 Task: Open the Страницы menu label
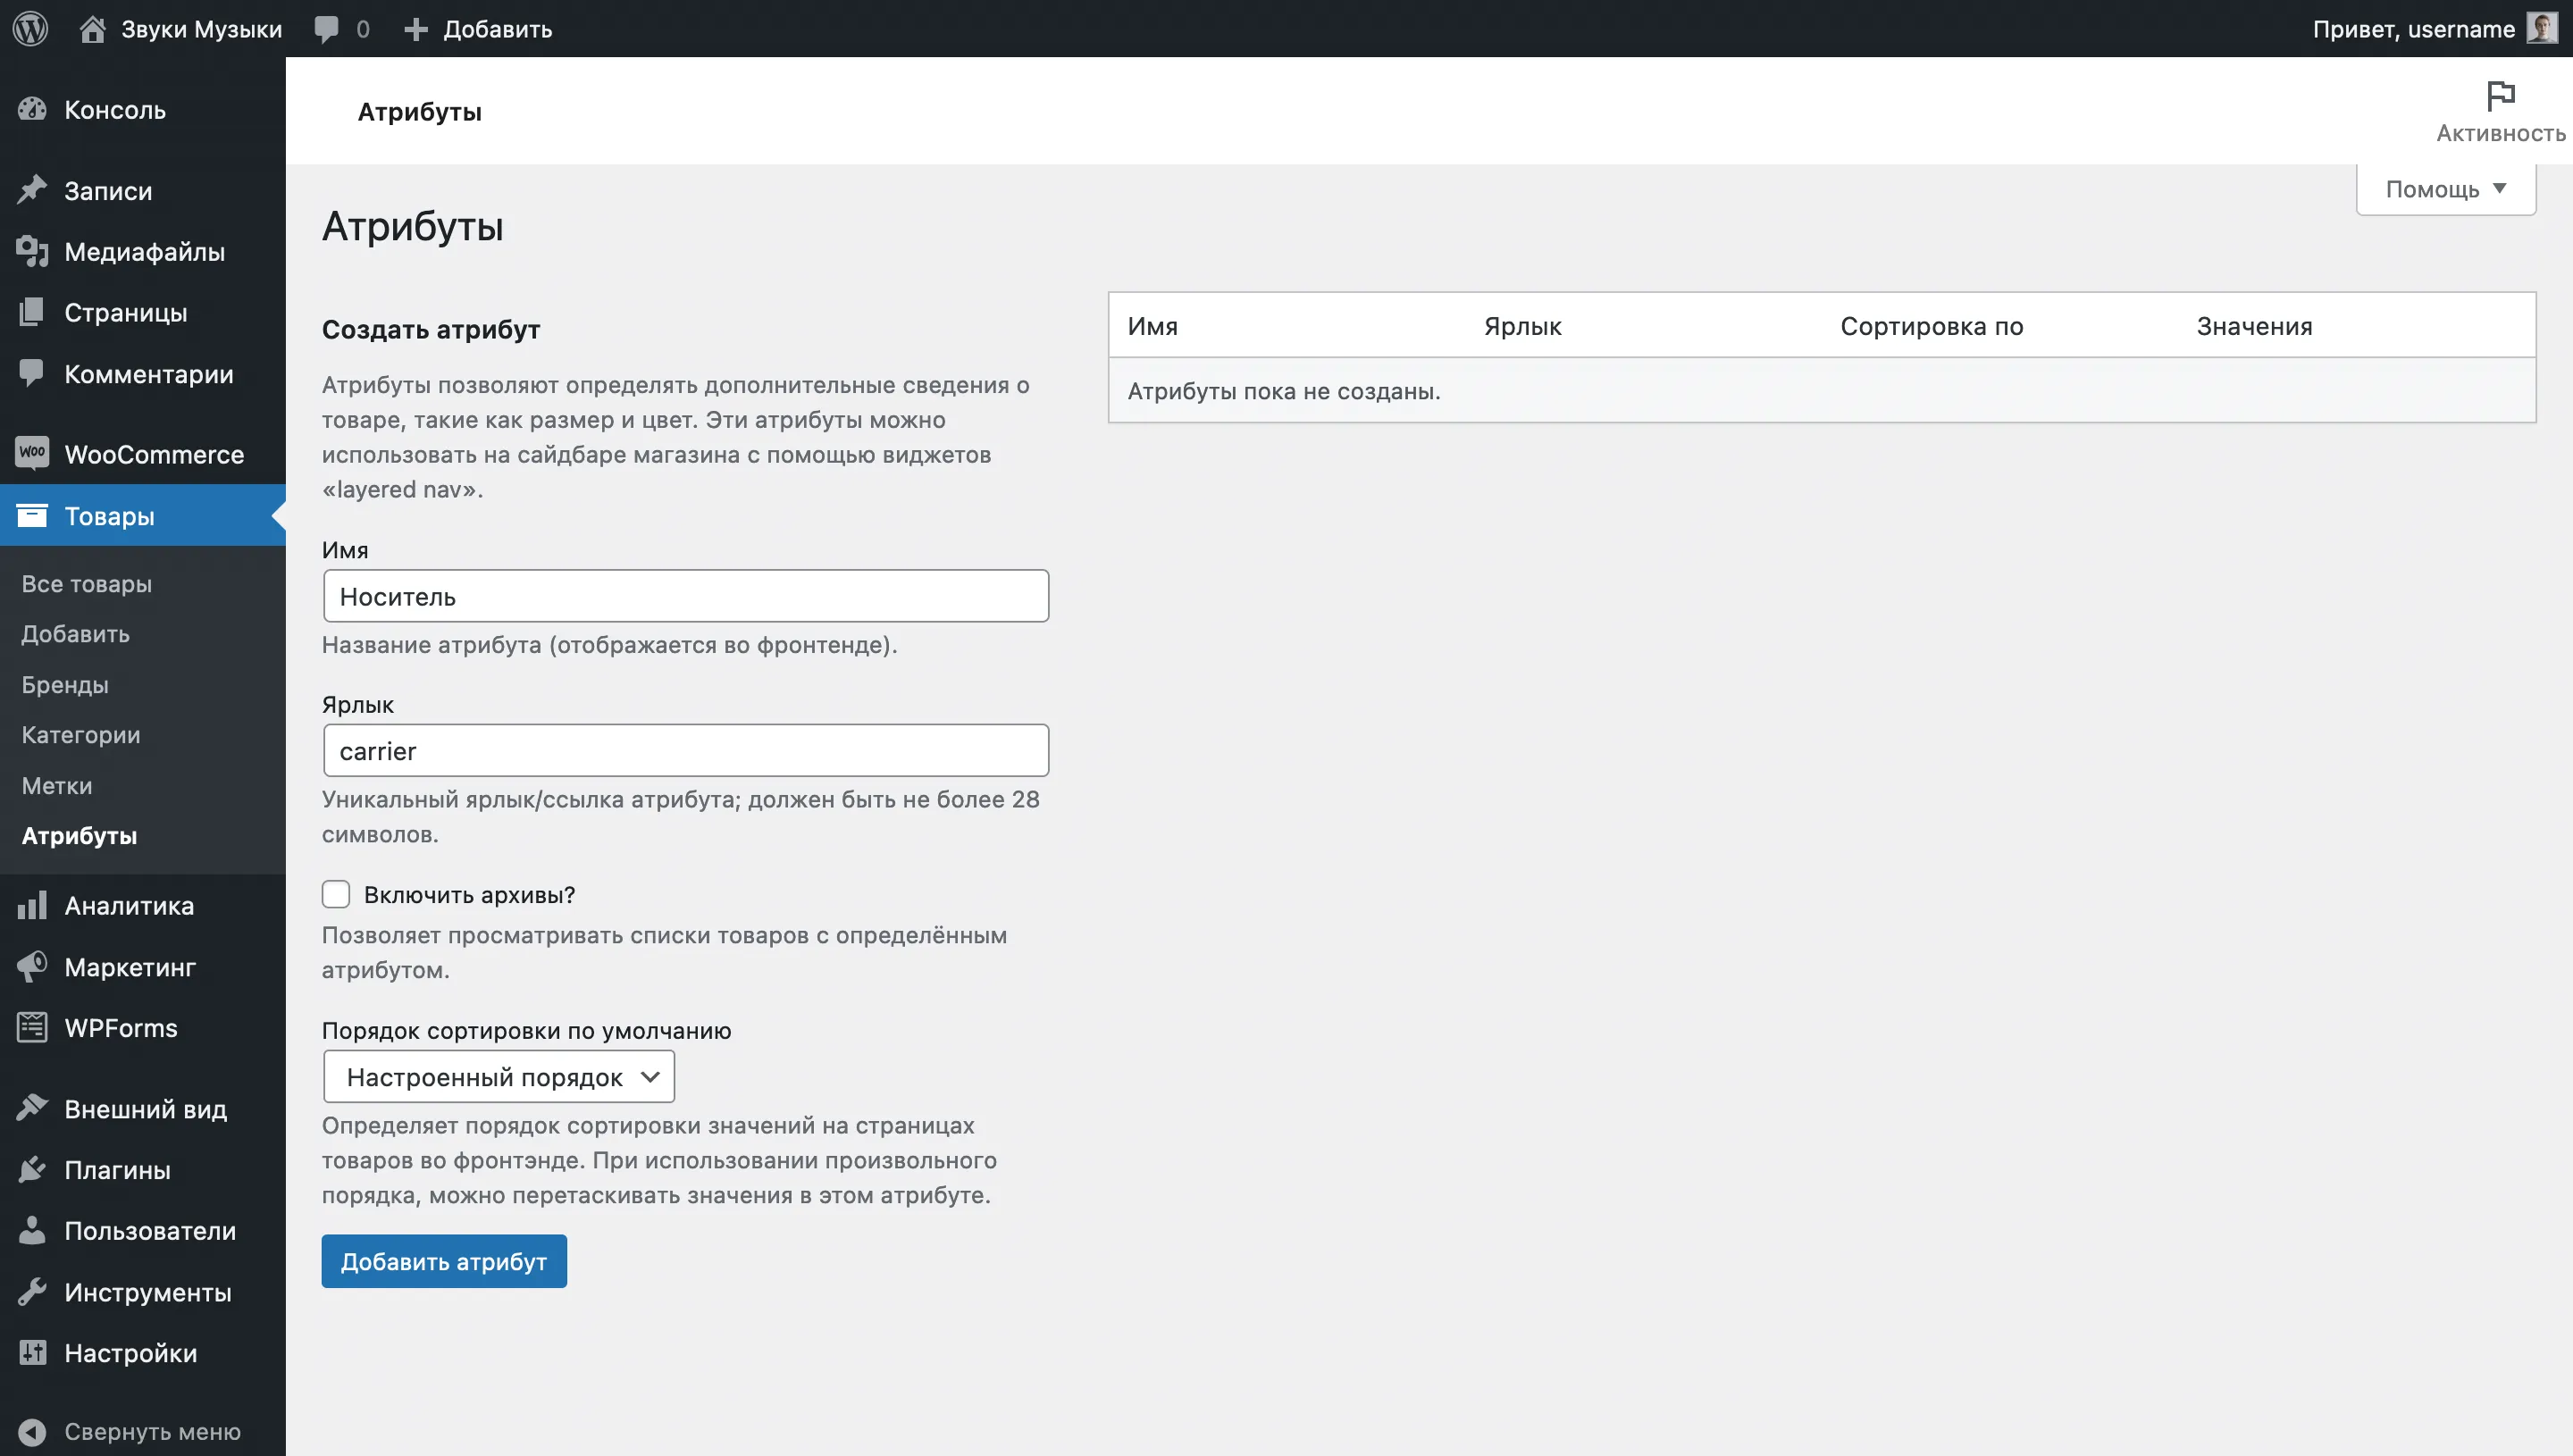126,312
